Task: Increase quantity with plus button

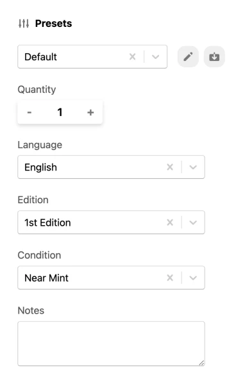Action: point(90,112)
